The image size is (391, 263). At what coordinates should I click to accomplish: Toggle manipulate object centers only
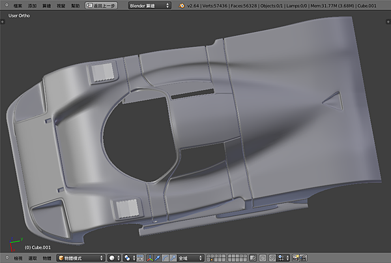tap(140, 258)
